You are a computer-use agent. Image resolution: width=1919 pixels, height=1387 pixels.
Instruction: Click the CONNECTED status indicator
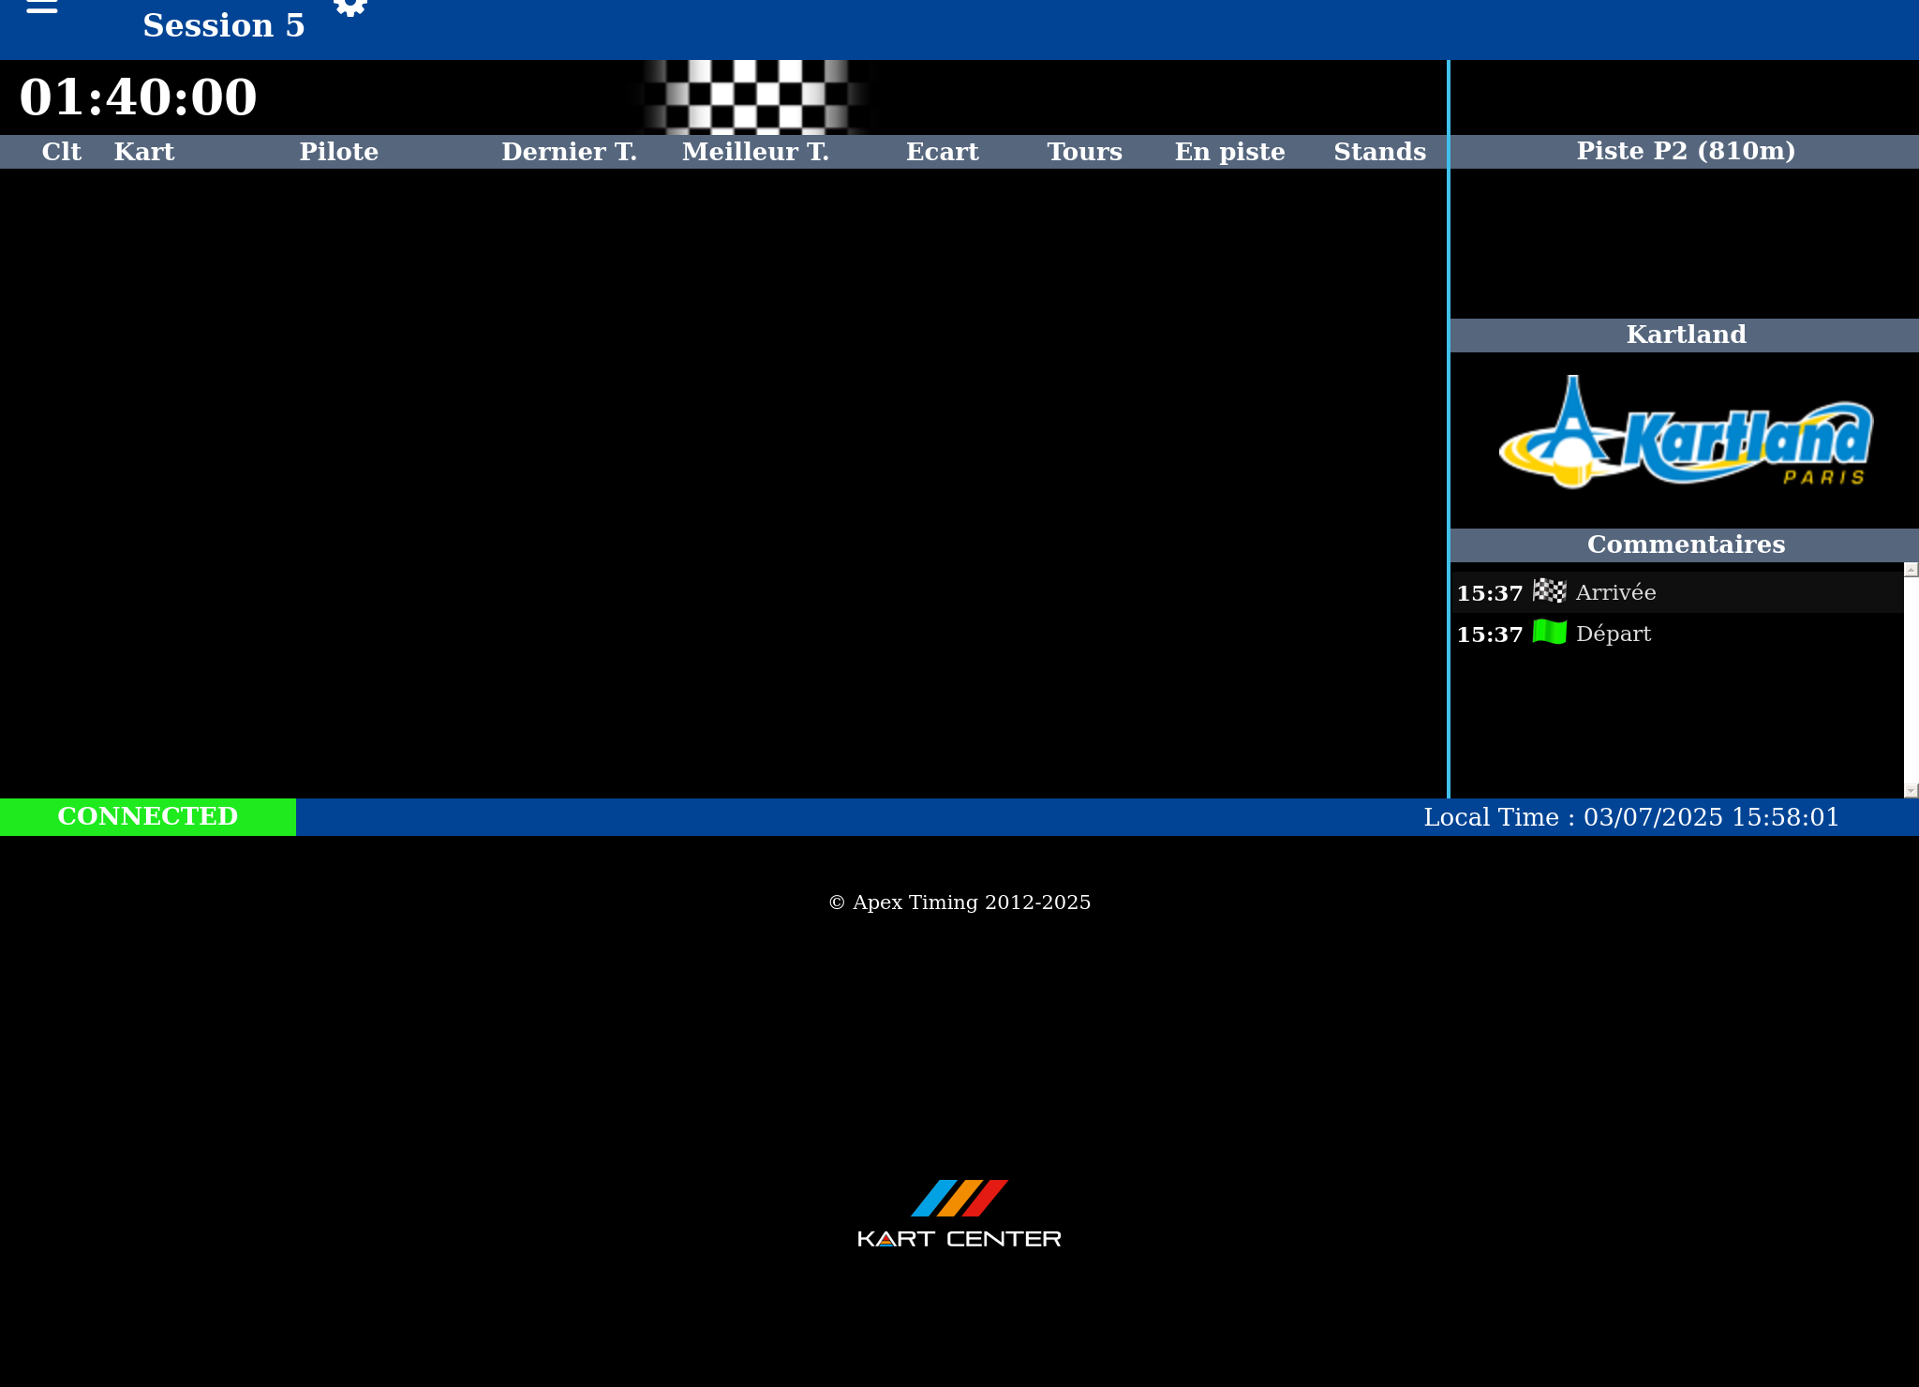pyautogui.click(x=148, y=816)
